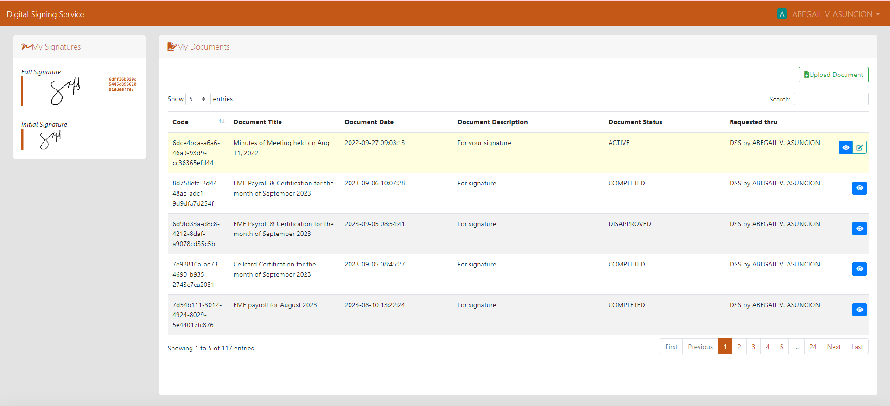This screenshot has height=406, width=890.
Task: Jump to page 24 of documents
Action: pyautogui.click(x=813, y=347)
